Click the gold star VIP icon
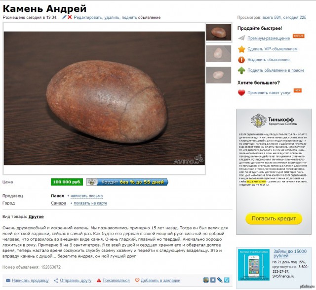 (241, 49)
